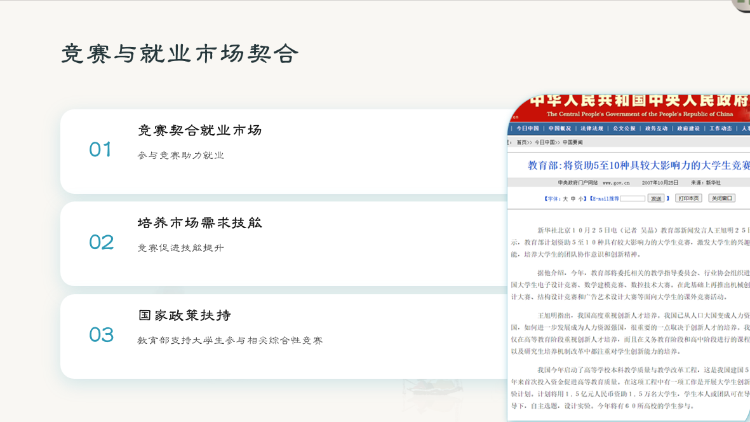This screenshot has height=422, width=750.
Task: Set article font size to 小
Action: pos(580,199)
